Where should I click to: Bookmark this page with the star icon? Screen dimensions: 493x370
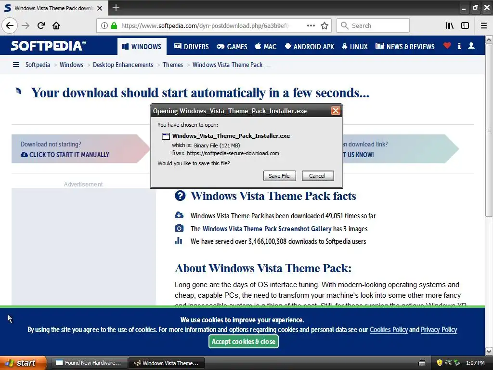click(x=324, y=26)
